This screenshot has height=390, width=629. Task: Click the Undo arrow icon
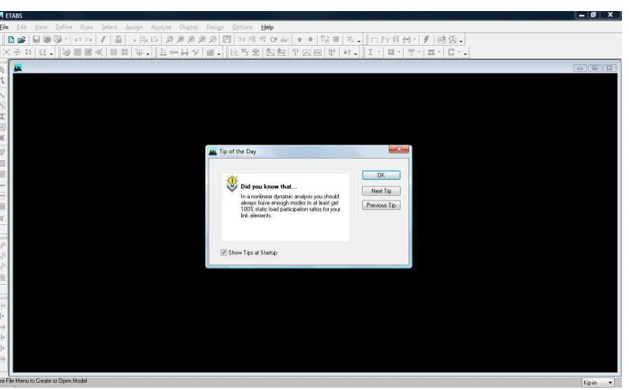pyautogui.click(x=77, y=39)
